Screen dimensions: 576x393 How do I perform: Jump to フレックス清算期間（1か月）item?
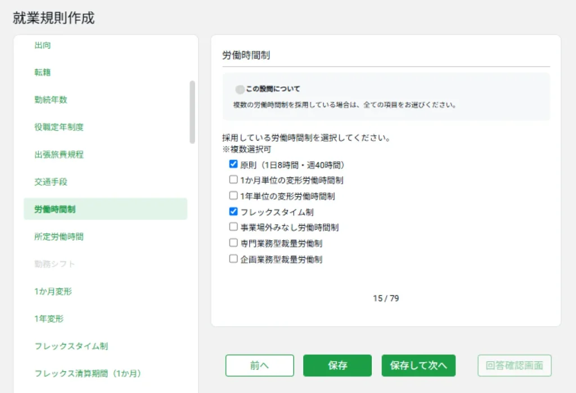coord(87,373)
